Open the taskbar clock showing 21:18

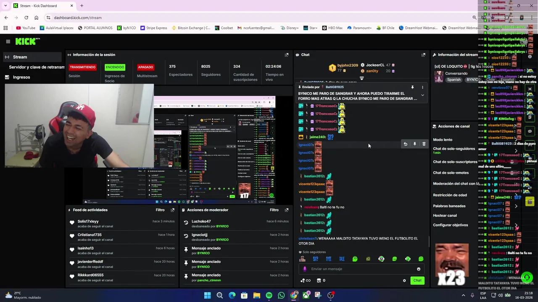[x=525, y=295]
